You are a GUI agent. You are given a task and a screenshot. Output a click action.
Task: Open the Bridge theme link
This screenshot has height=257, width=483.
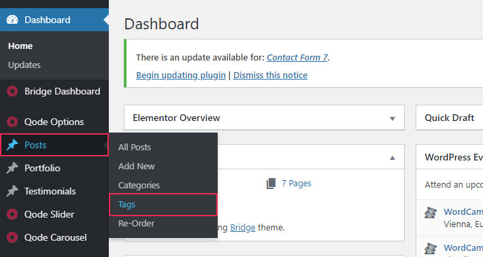[x=243, y=228]
